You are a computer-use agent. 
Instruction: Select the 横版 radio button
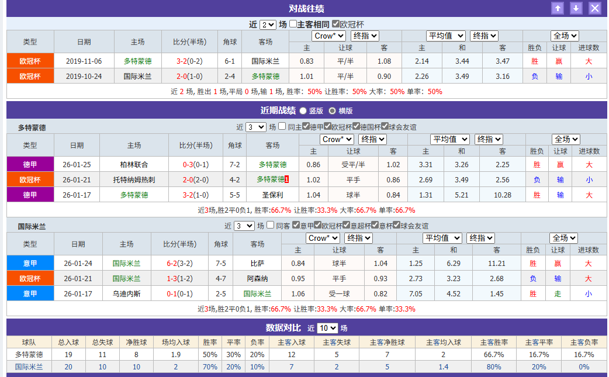(332, 111)
